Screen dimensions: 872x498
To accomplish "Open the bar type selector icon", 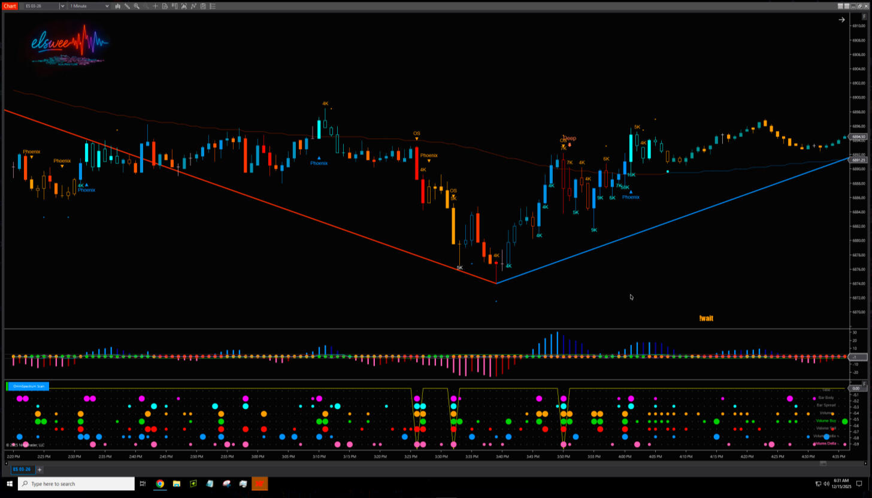I will point(117,6).
